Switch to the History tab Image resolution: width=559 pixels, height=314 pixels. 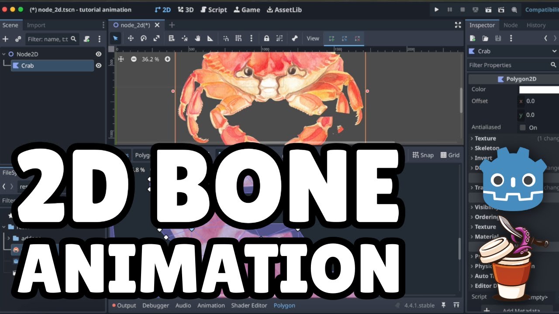536,25
